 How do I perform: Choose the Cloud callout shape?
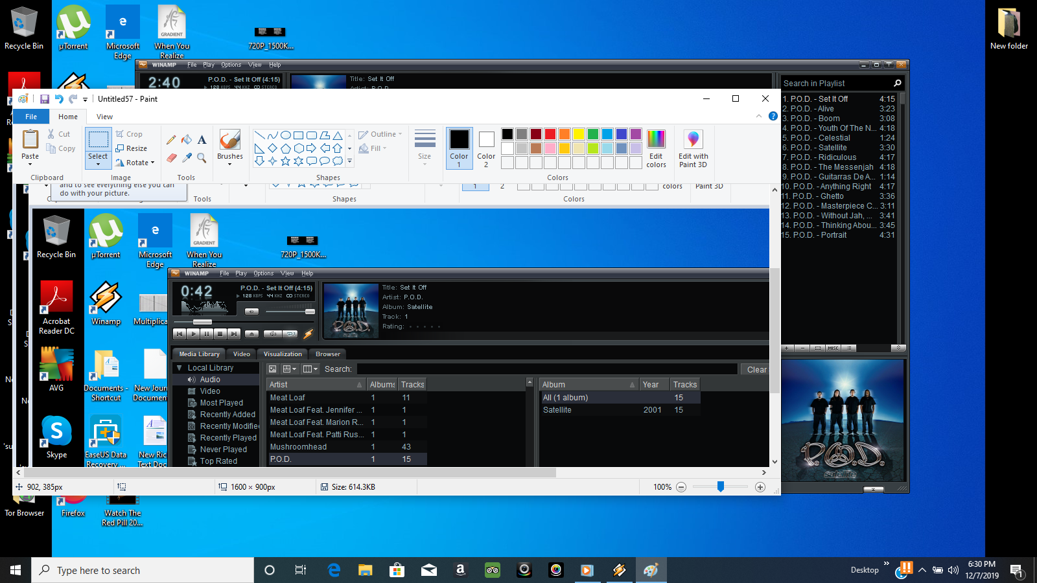point(337,161)
